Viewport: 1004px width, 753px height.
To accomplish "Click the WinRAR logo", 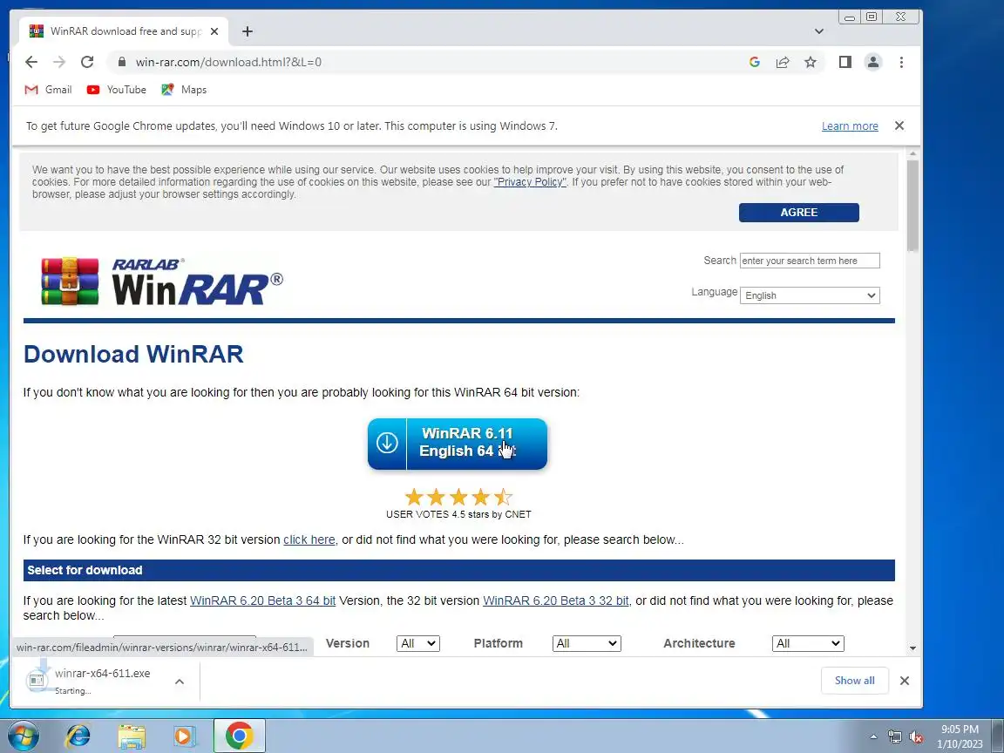I will pyautogui.click(x=162, y=281).
